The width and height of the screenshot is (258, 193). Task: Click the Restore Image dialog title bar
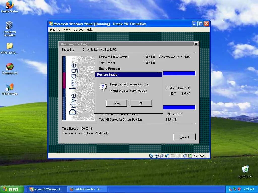click(x=129, y=75)
